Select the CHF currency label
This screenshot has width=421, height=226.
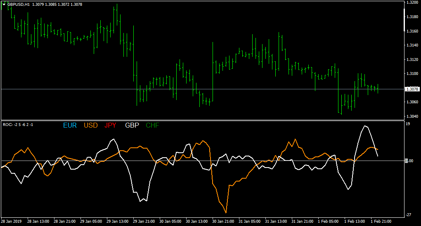pos(152,125)
